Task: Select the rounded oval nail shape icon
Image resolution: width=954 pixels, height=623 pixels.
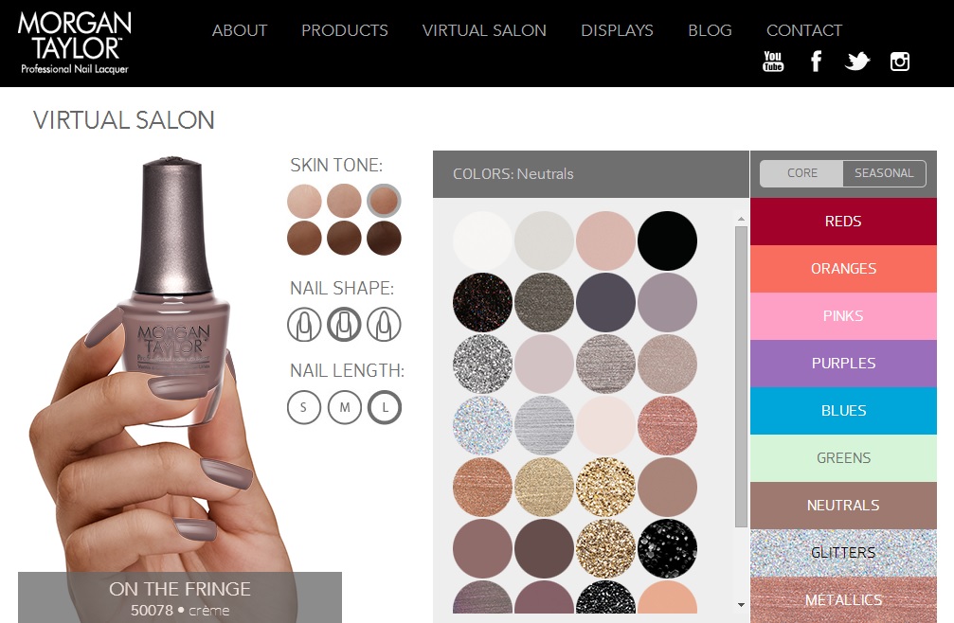Action: (304, 324)
